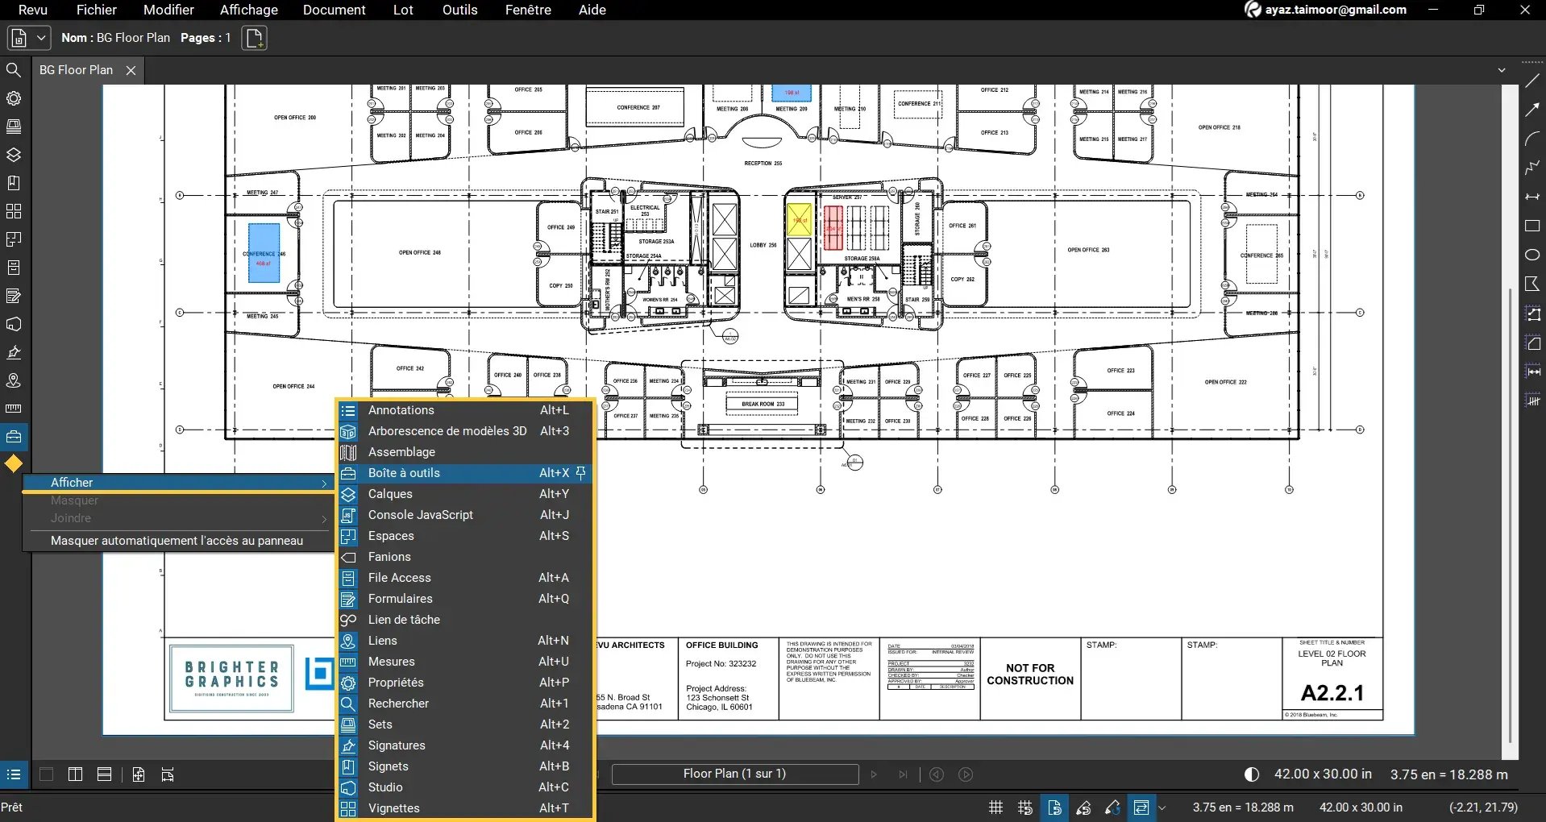Unpin the Boîte à outils menu pin icon
1546x822 pixels.
581,473
